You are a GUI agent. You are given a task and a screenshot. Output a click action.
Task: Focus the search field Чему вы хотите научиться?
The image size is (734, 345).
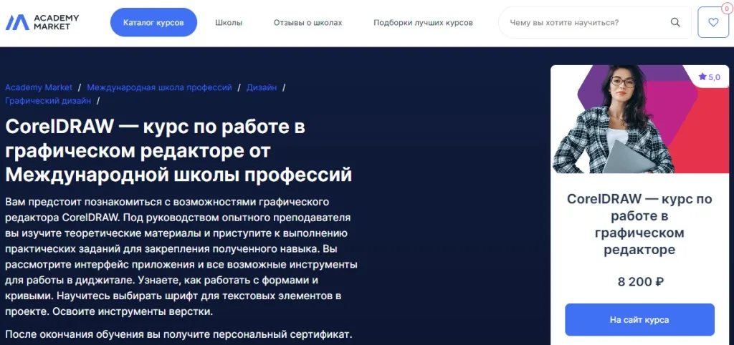click(x=594, y=22)
